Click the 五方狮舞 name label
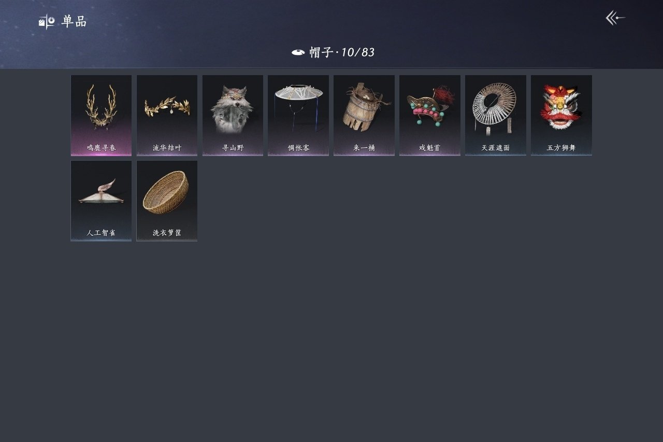Screen dimensions: 663x442 point(561,148)
